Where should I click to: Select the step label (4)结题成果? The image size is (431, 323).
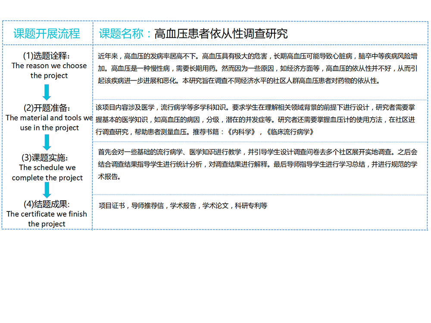click(x=47, y=204)
